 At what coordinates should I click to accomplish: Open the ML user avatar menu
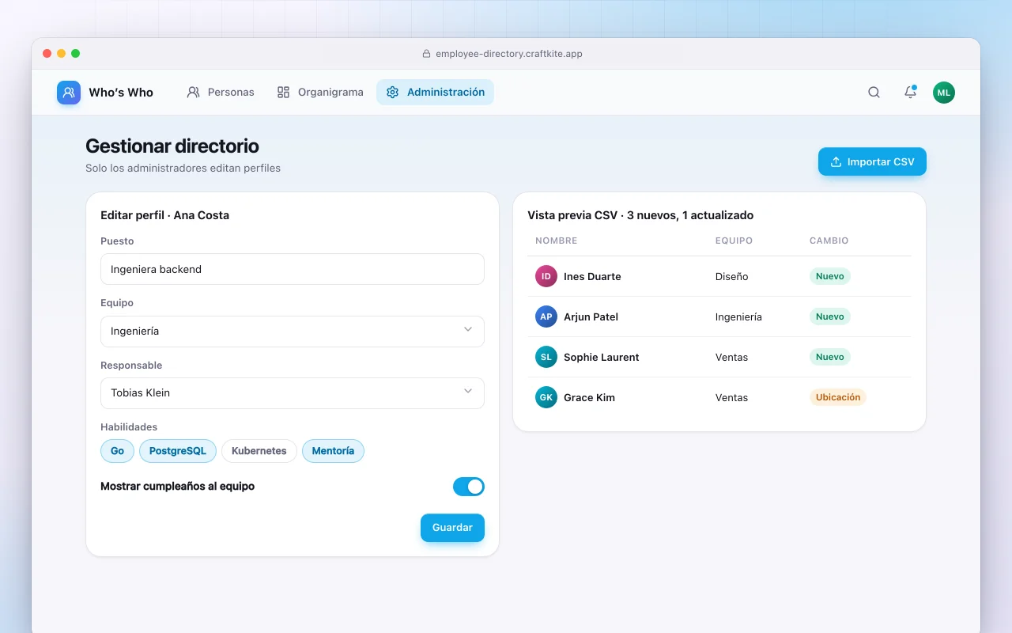coord(944,93)
